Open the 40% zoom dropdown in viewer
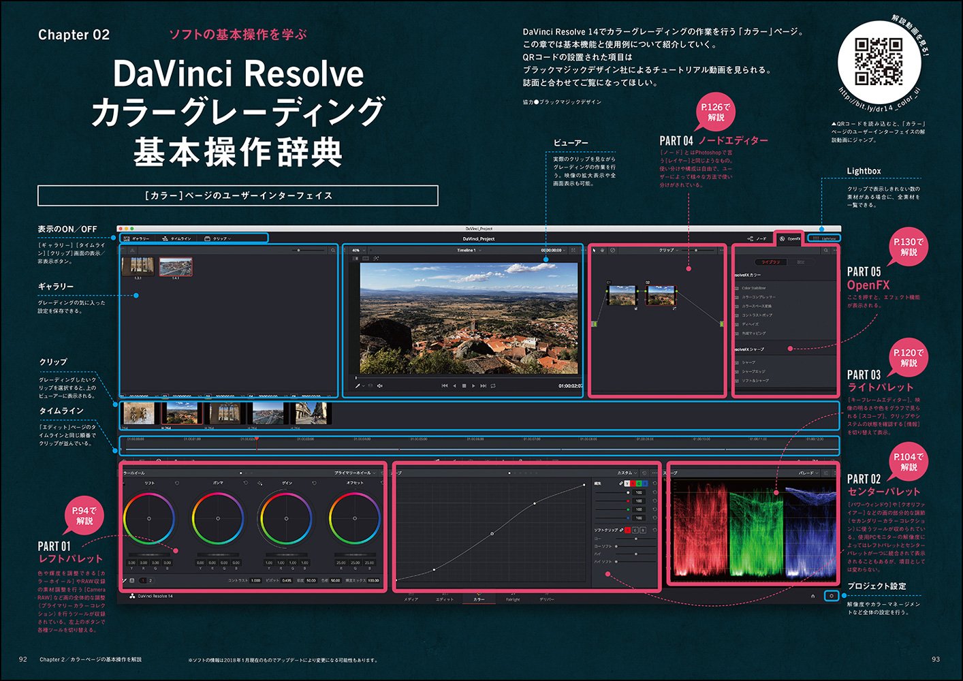The width and height of the screenshot is (963, 681). tap(357, 251)
